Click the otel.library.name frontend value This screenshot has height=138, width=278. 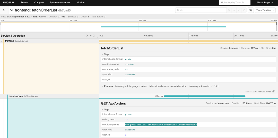coord(130,64)
